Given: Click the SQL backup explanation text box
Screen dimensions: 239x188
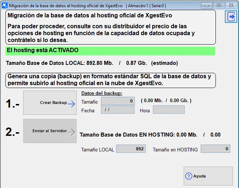Looking at the screenshot, I should click(110, 80).
